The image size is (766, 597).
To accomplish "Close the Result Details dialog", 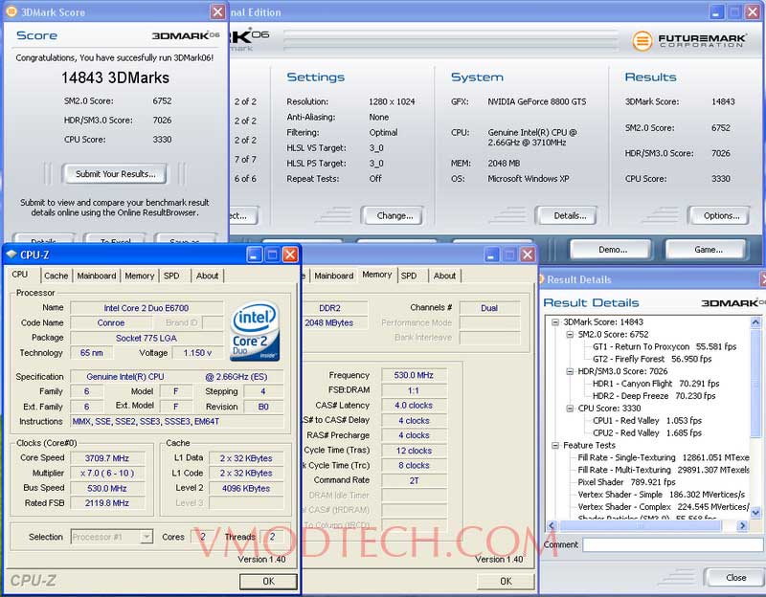I will (734, 578).
